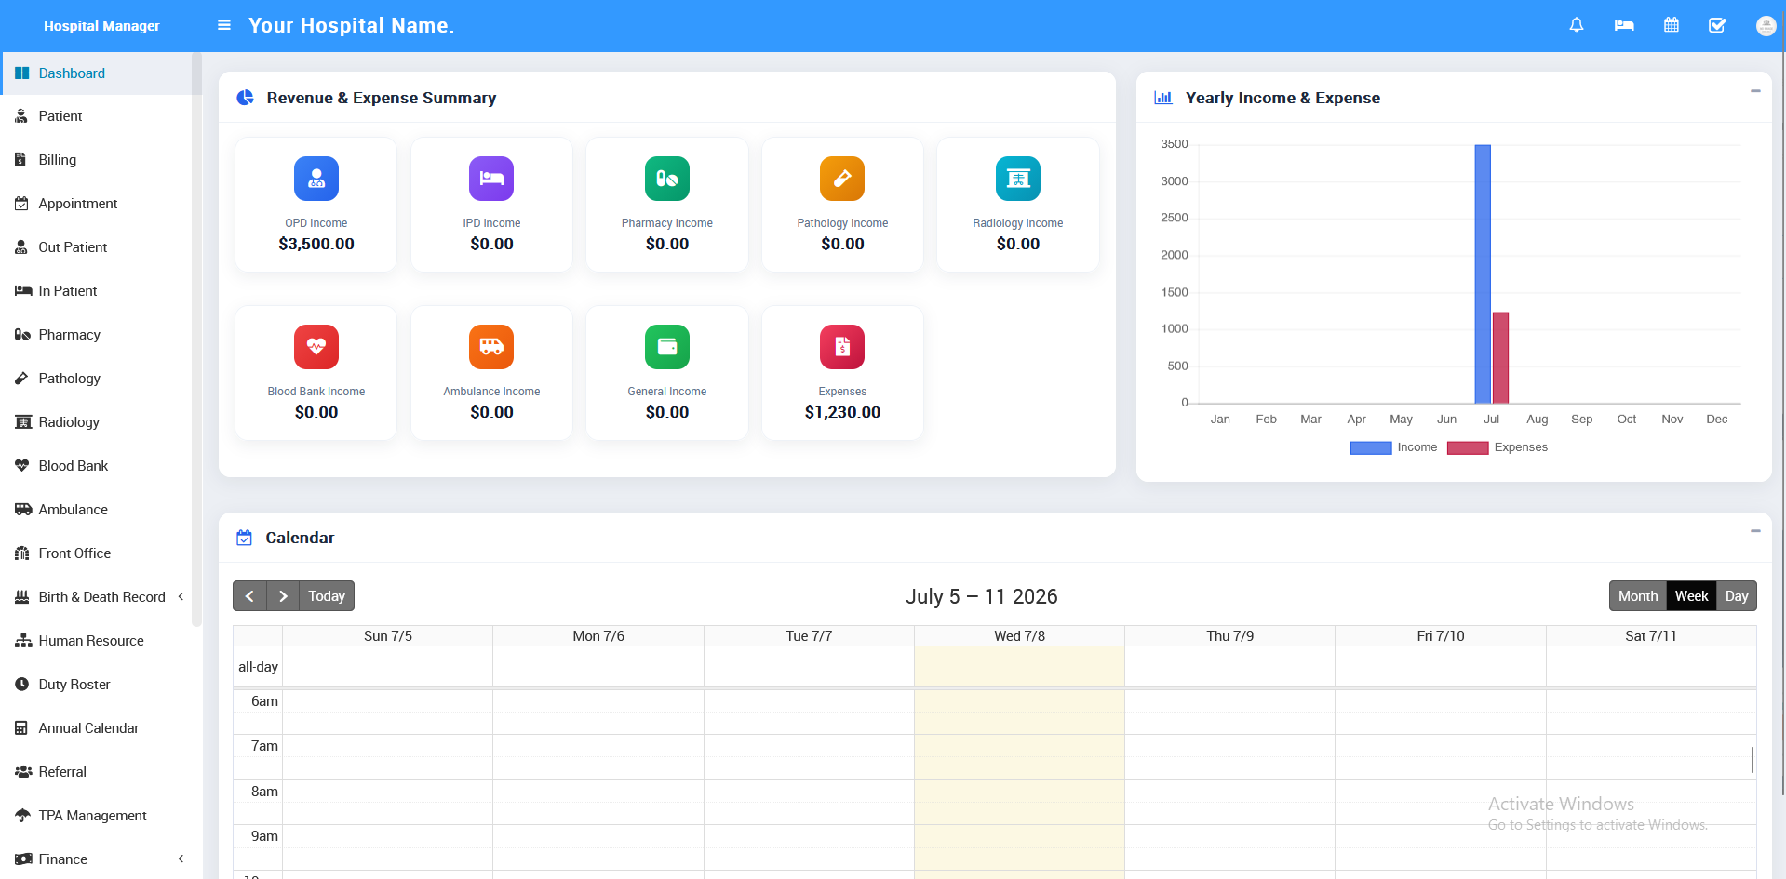The image size is (1786, 879).
Task: Switch calendar to Day view
Action: [1737, 596]
